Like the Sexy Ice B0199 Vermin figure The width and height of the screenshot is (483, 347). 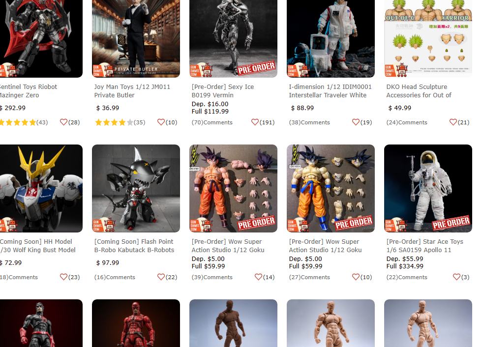(x=255, y=122)
